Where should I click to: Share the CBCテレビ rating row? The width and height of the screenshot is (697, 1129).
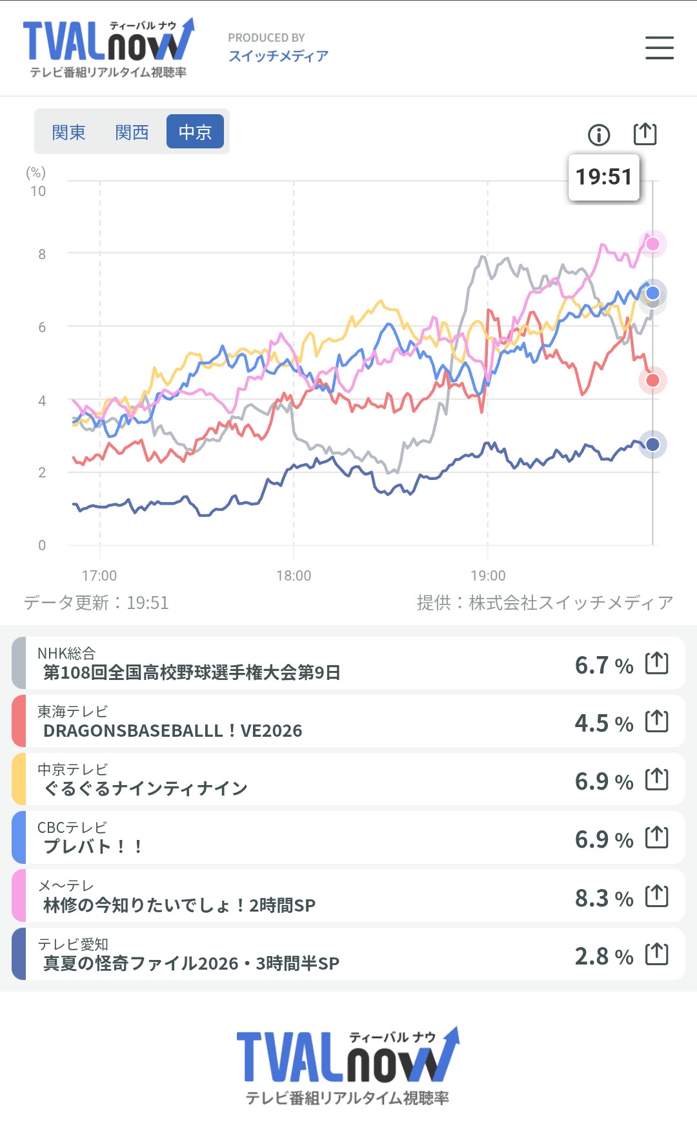(657, 837)
